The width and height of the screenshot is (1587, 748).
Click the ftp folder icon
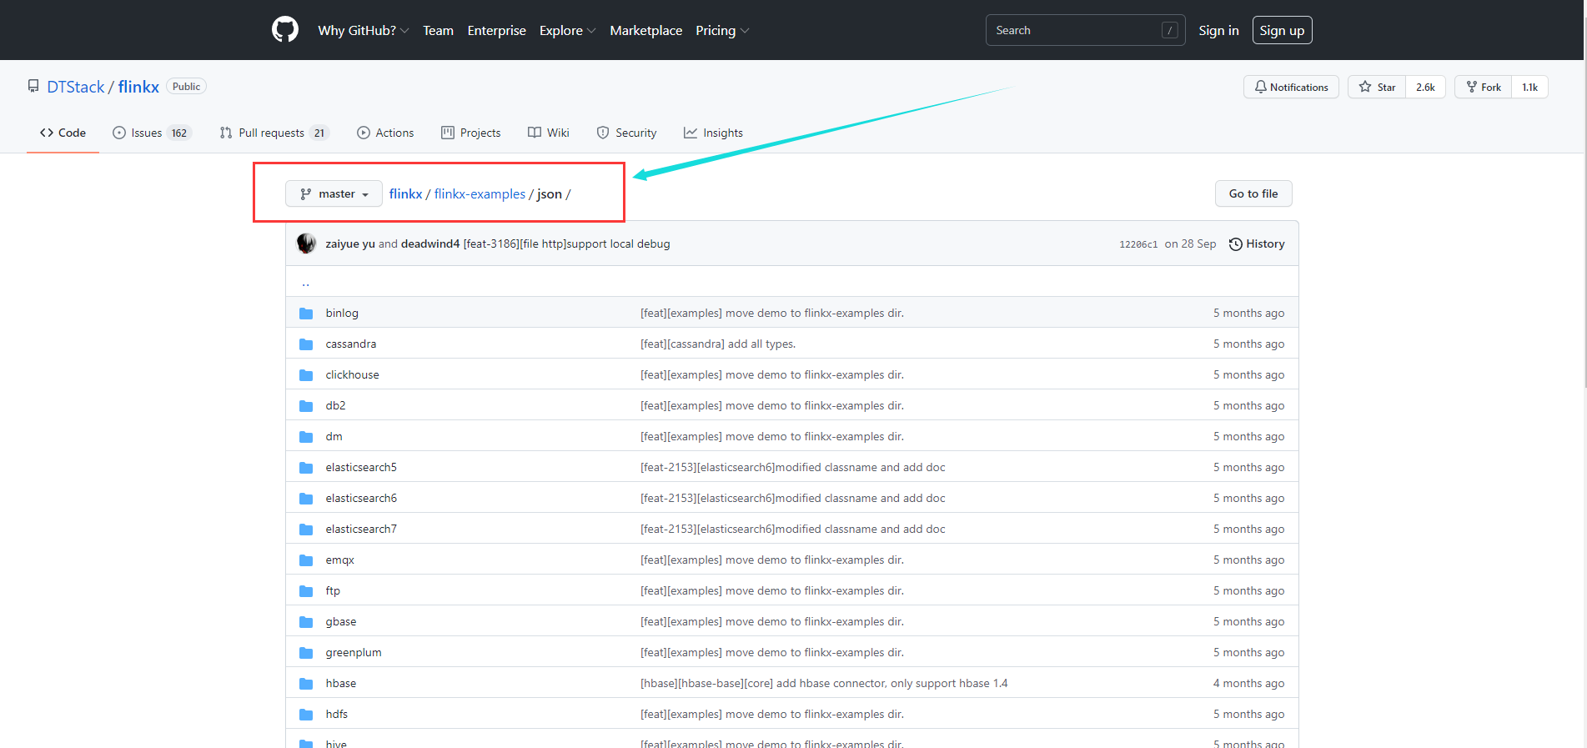(306, 591)
